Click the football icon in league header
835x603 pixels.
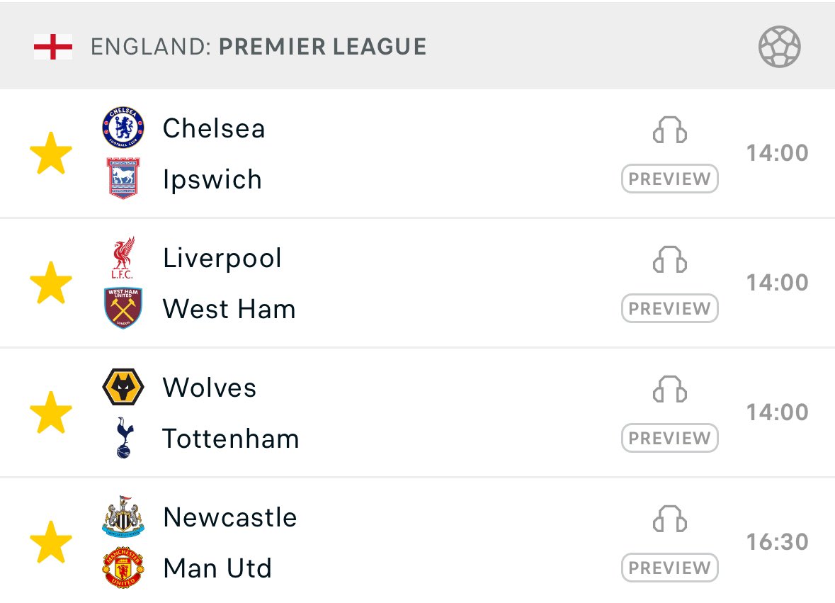(x=780, y=47)
